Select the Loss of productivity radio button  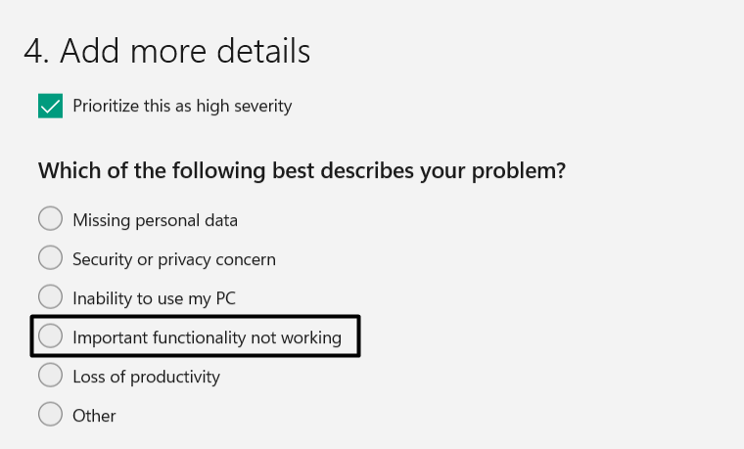pyautogui.click(x=50, y=376)
